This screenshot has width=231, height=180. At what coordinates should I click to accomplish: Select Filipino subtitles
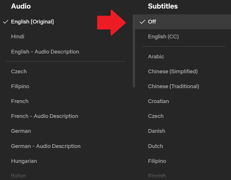click(x=157, y=161)
